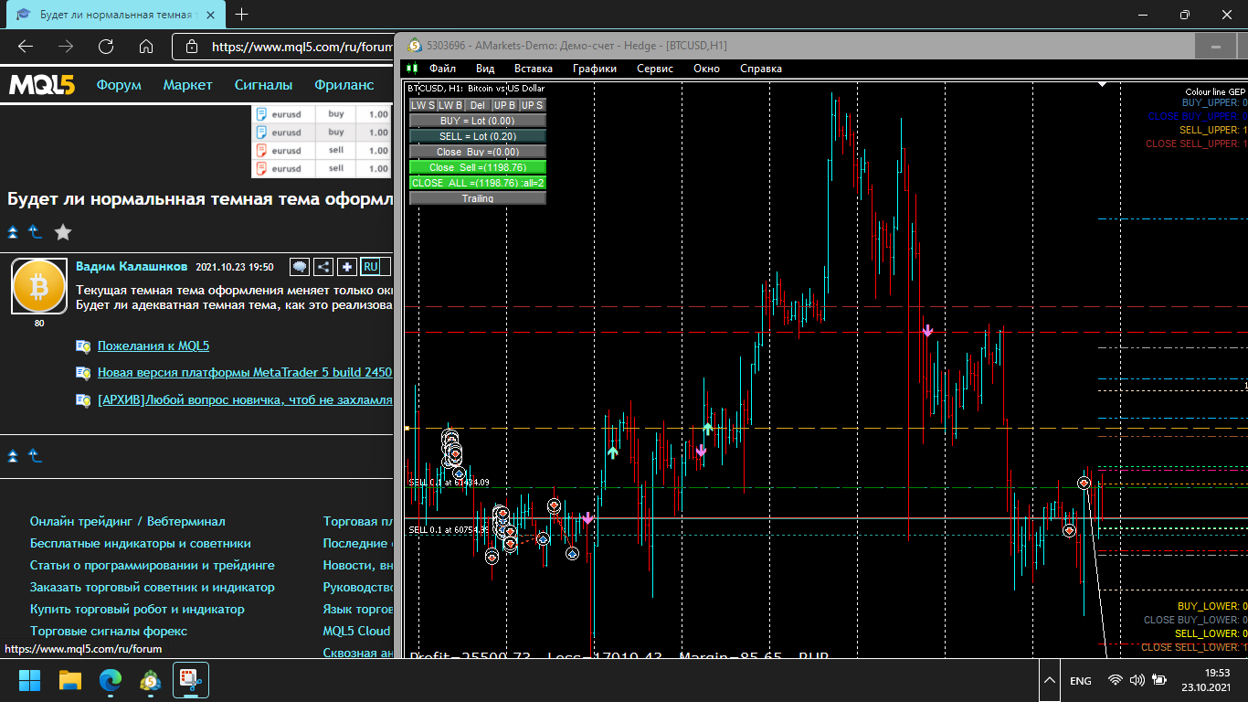
Task: Click the BUY = Lot (0.00) button
Action: 478,121
